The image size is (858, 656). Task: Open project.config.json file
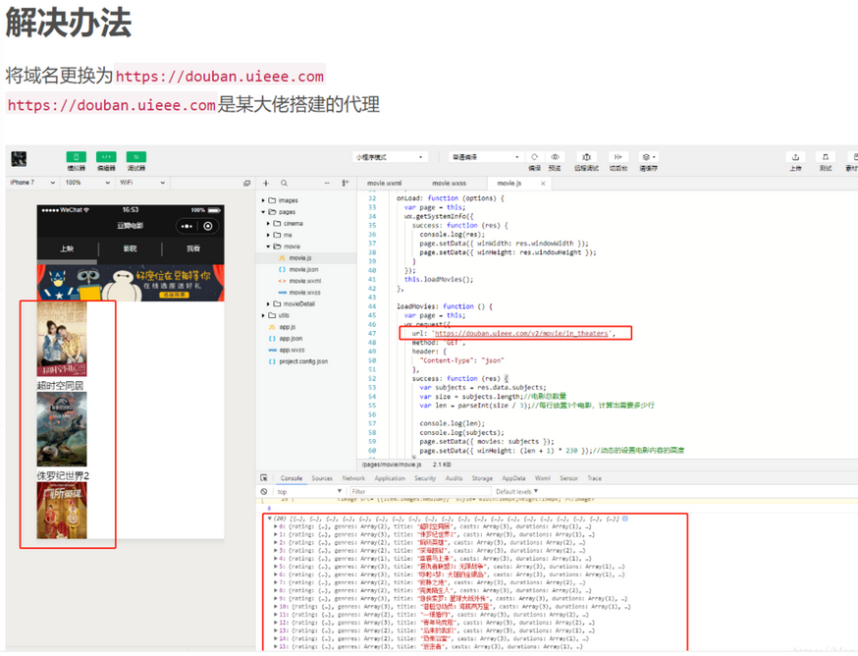point(303,361)
